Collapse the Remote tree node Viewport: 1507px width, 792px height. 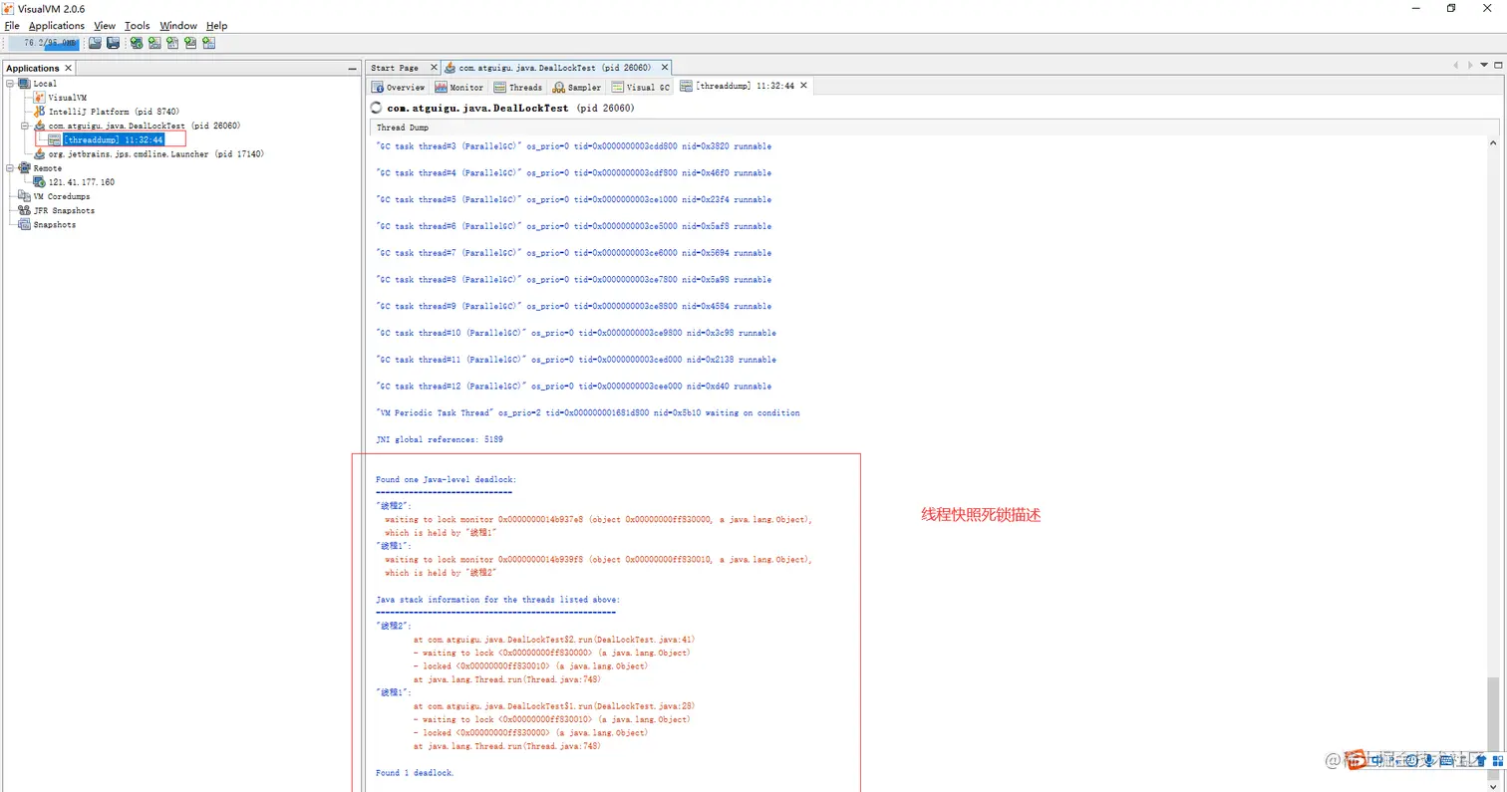(10, 168)
